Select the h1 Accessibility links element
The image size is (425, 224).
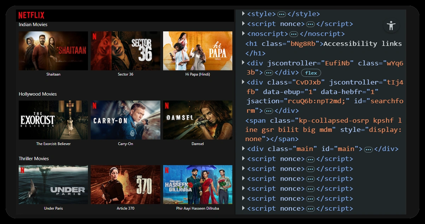324,44
